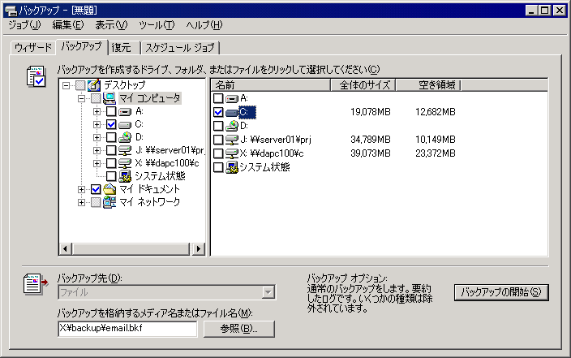Viewport: 571px width, 358px height.
Task: Click the D: CD-ROM drive icon in tree
Action: tap(125, 137)
